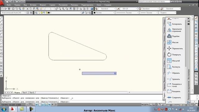
Task: Choose Массив in the tool palette
Action: point(173,42)
